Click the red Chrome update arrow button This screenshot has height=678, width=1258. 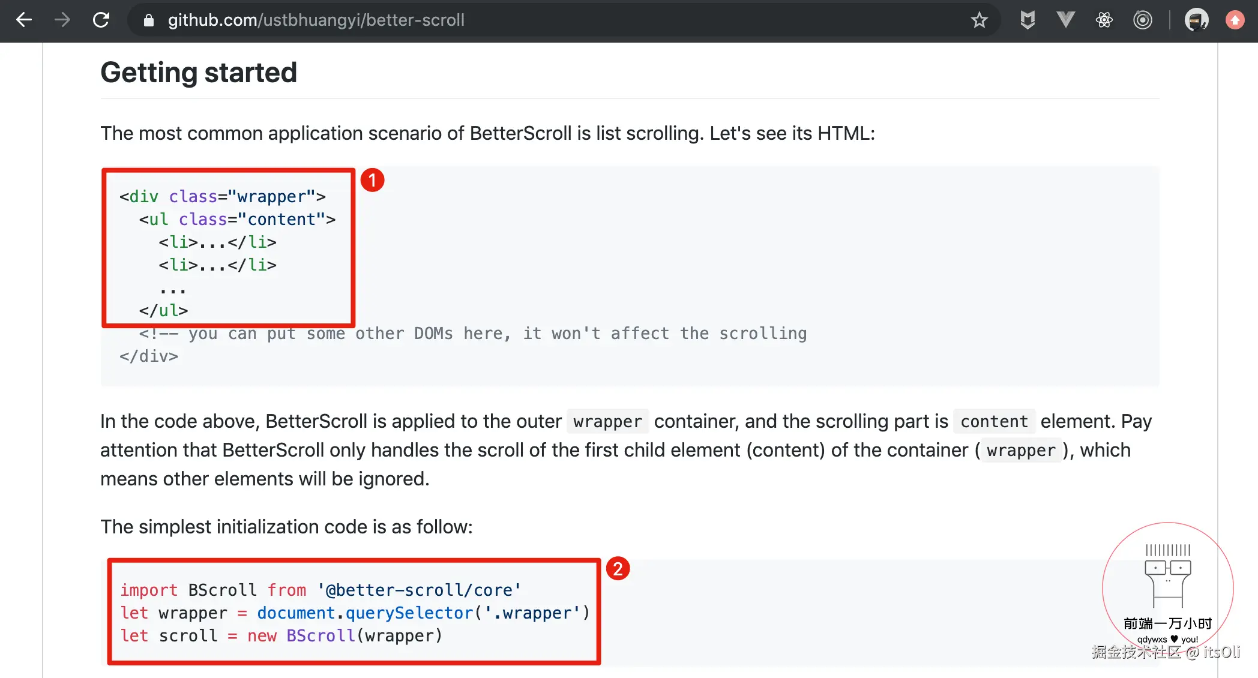click(1235, 20)
